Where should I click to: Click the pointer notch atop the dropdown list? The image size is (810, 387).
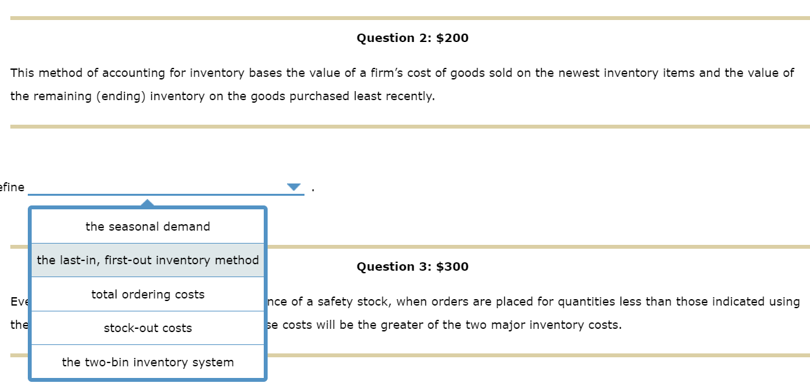(x=147, y=204)
